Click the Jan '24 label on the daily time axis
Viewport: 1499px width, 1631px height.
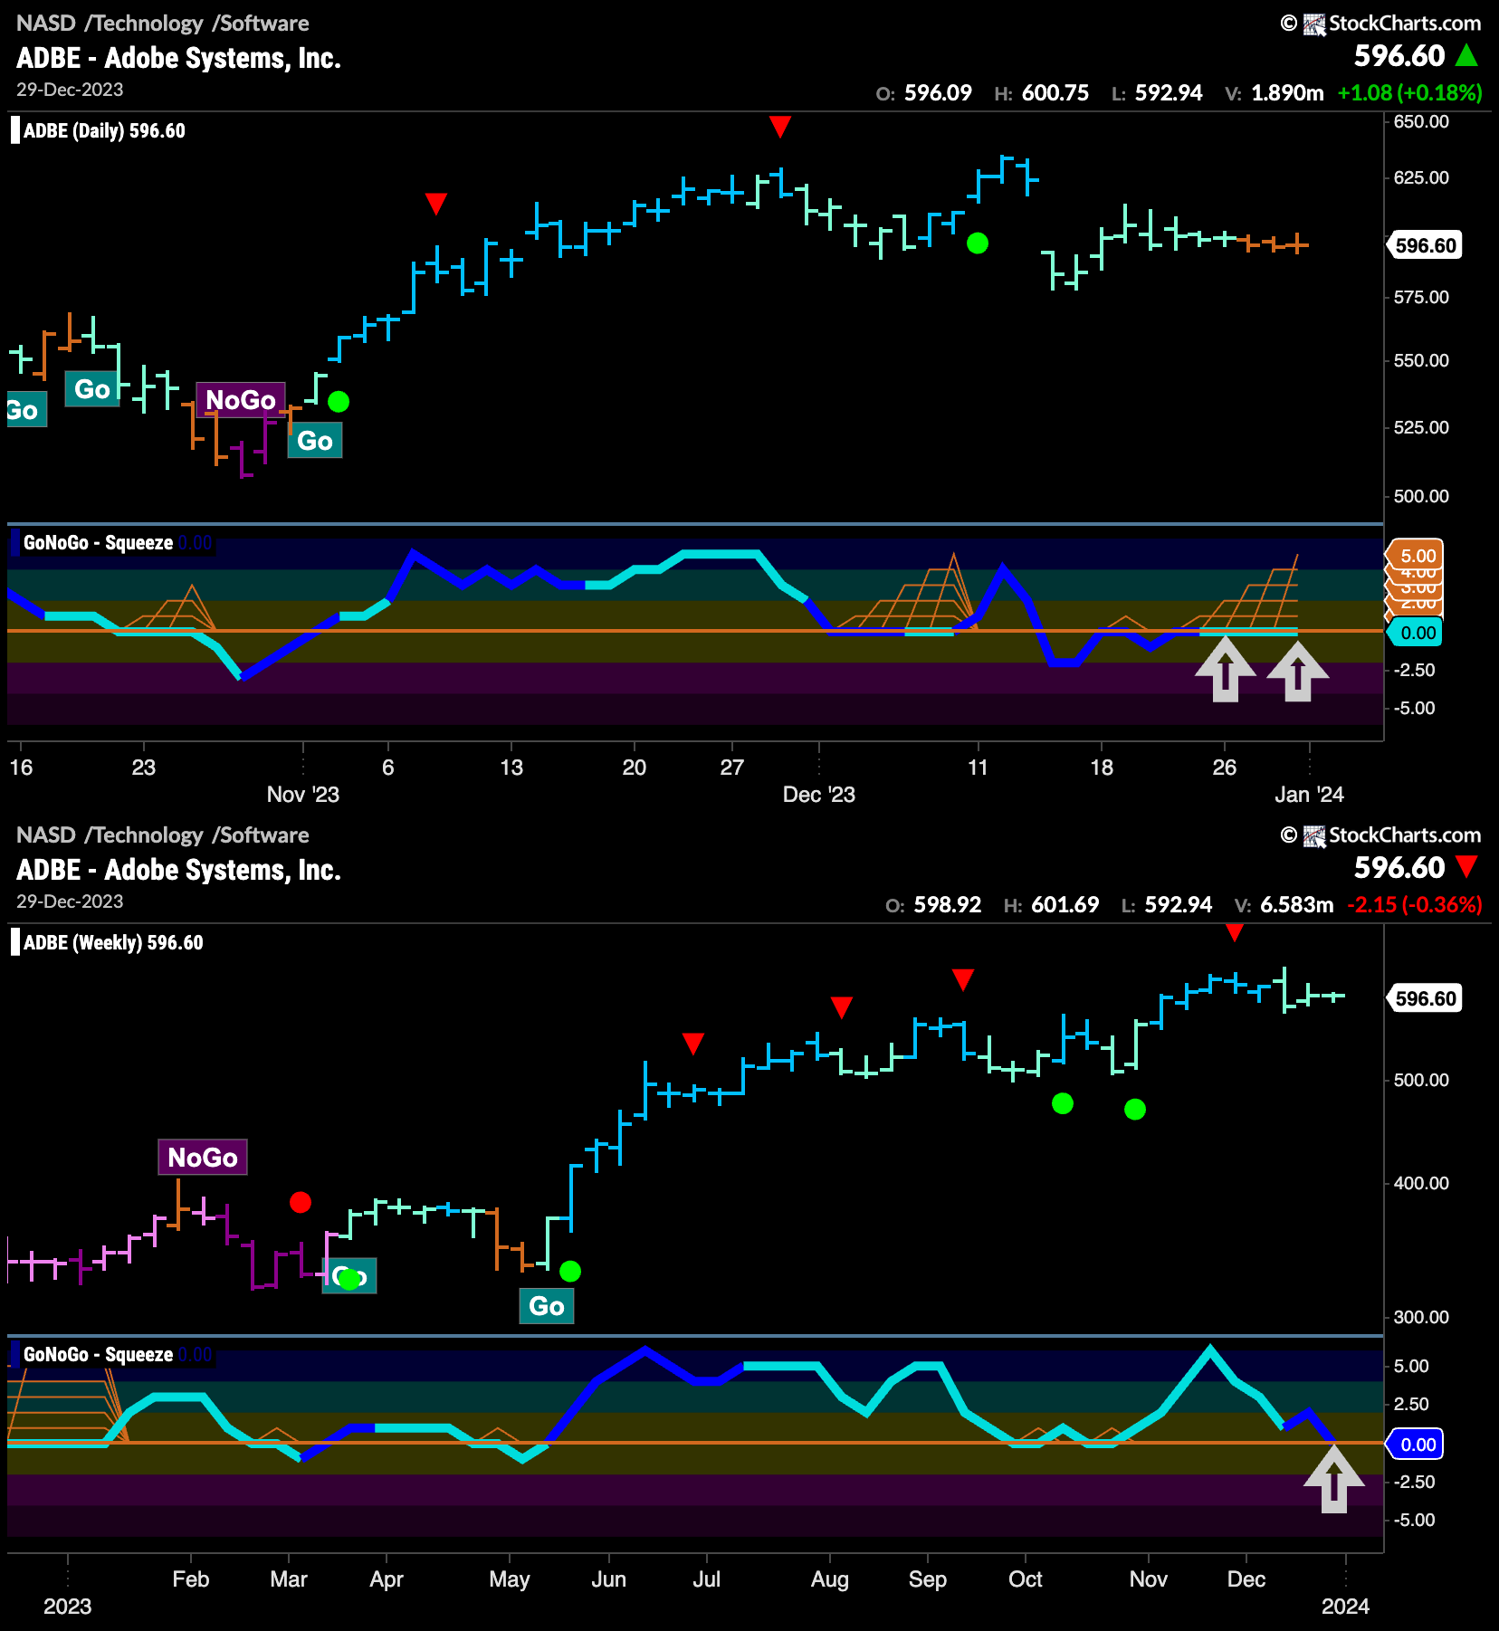1309,795
